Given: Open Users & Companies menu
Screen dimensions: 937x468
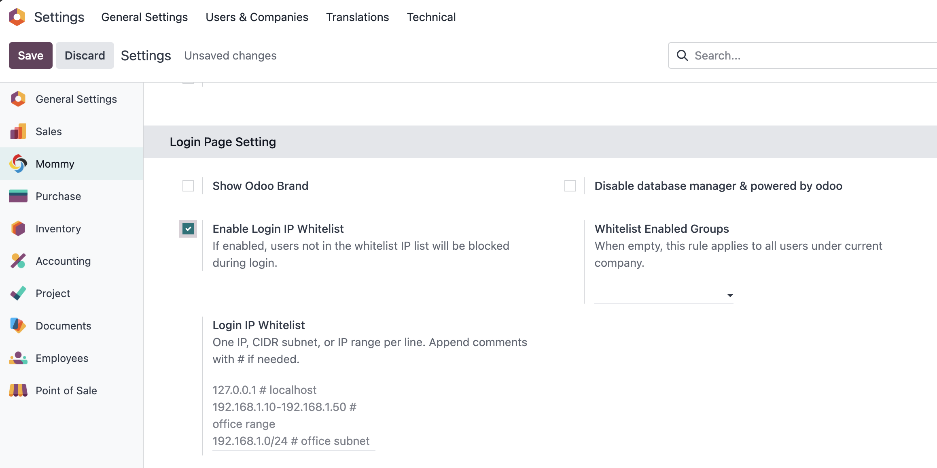Looking at the screenshot, I should [x=257, y=17].
